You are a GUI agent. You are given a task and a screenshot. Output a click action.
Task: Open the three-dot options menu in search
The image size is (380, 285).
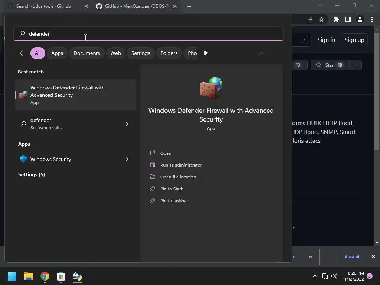coord(261,53)
